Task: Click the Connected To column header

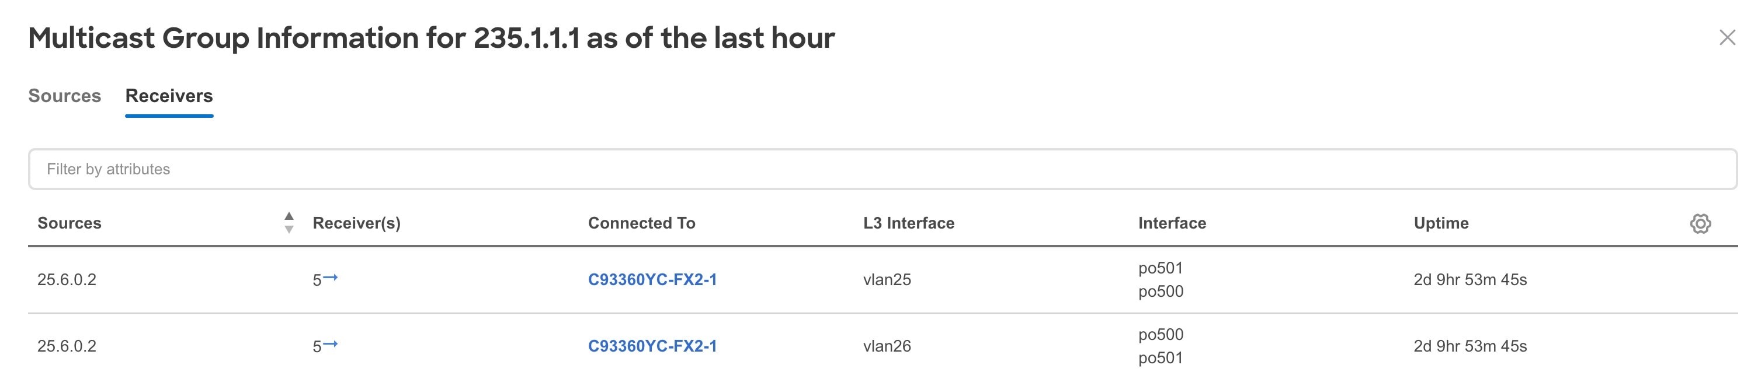Action: click(641, 223)
